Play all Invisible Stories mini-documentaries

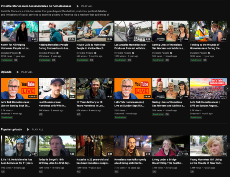pyautogui.click(x=84, y=7)
